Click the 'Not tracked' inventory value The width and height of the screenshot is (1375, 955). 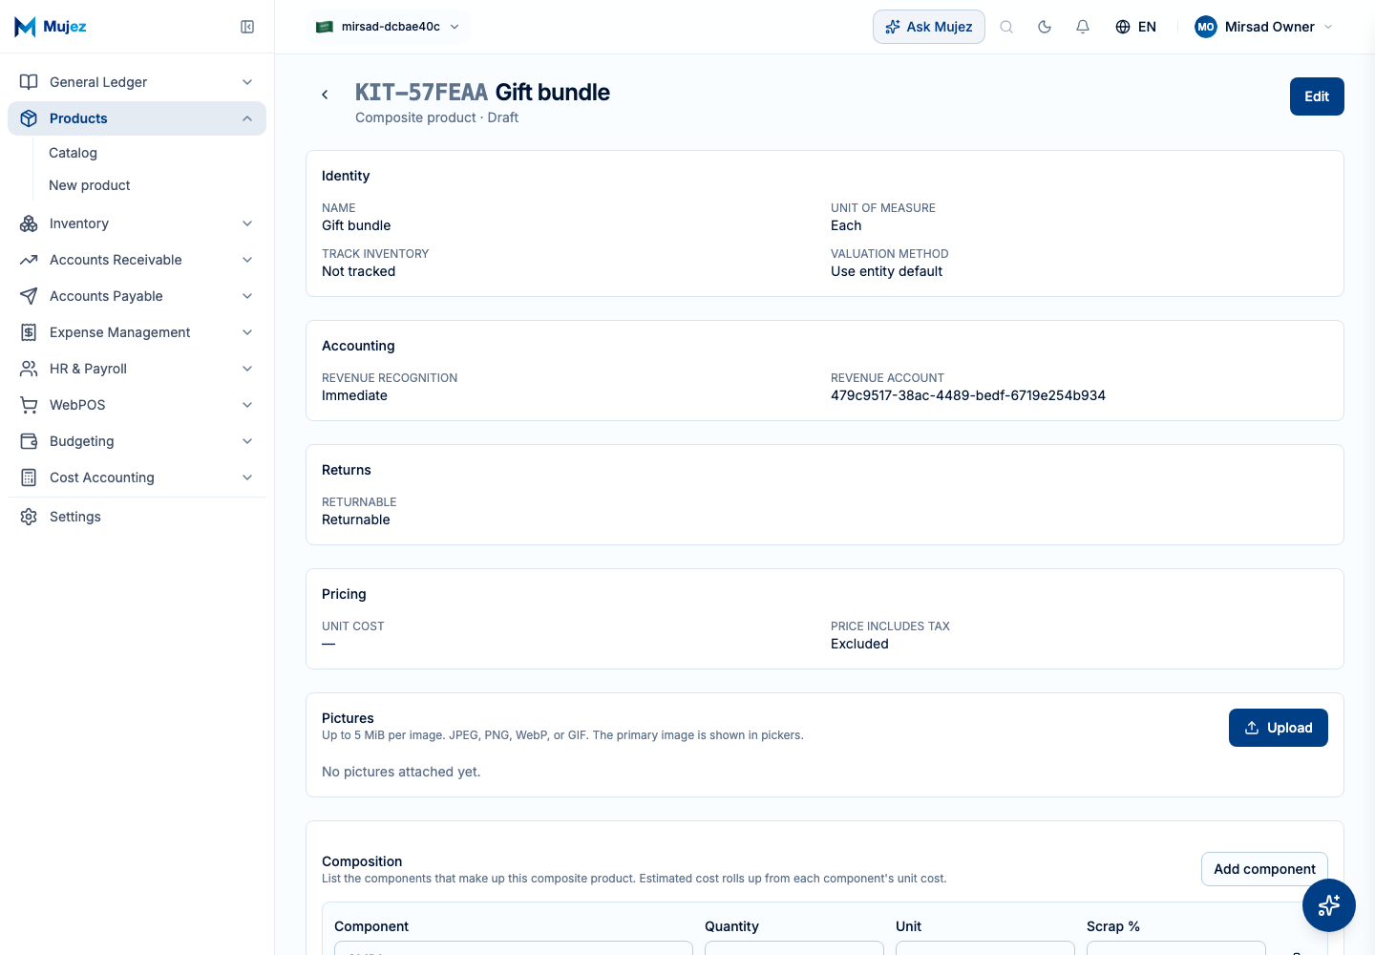(359, 271)
